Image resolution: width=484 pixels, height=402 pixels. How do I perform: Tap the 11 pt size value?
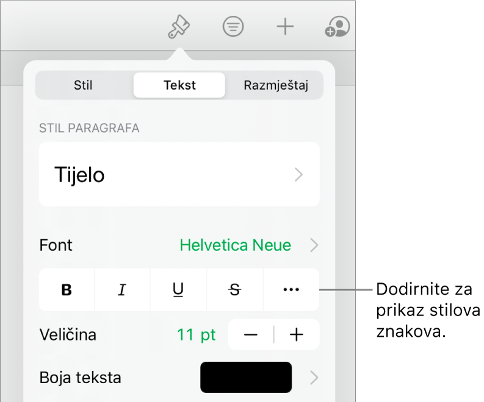click(x=196, y=335)
